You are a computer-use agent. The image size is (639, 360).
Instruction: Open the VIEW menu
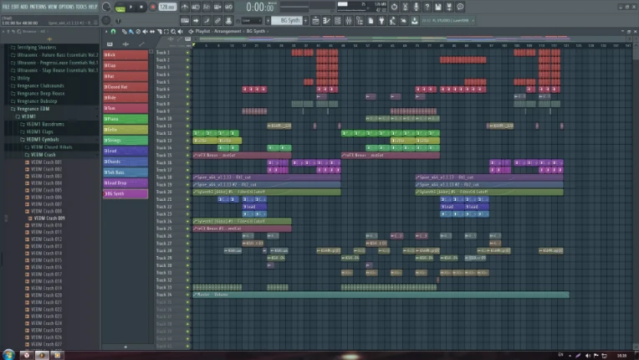pos(53,7)
